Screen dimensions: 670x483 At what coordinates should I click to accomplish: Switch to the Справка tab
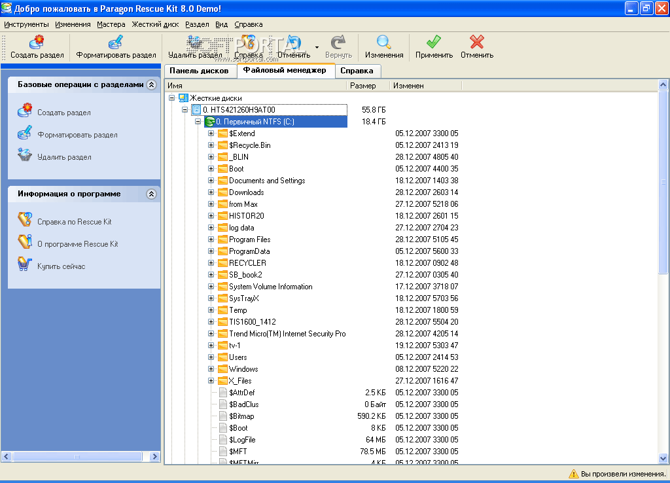pyautogui.click(x=357, y=71)
